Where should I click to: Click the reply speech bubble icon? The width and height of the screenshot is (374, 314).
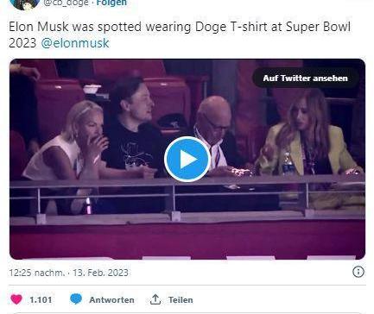76,299
